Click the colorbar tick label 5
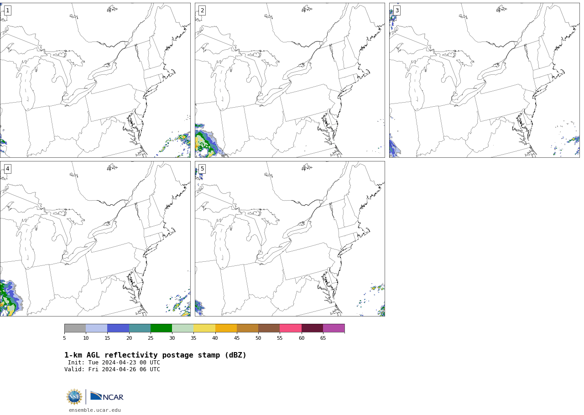 click(64, 338)
